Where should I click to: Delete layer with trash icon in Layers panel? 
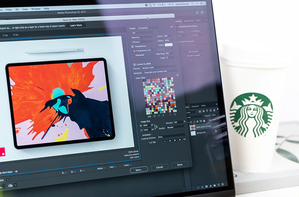pos(222,184)
